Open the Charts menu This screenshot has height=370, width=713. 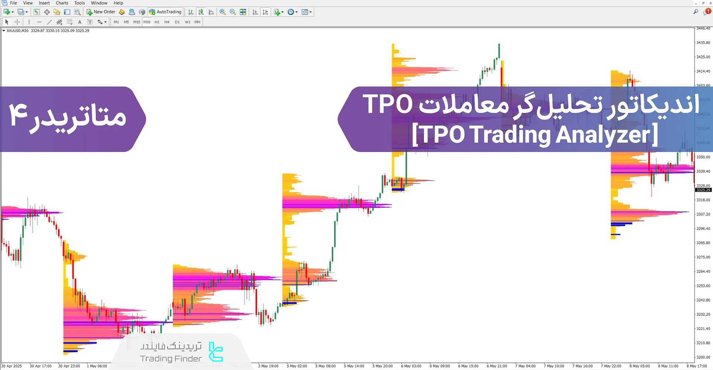click(61, 3)
